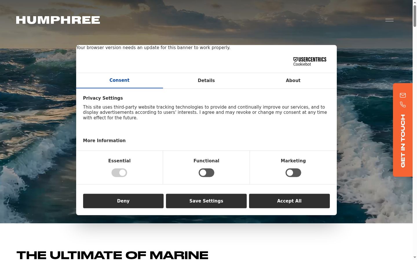The height and width of the screenshot is (260, 417).
Task: Click the scrollbar down arrow
Action: 415,257
